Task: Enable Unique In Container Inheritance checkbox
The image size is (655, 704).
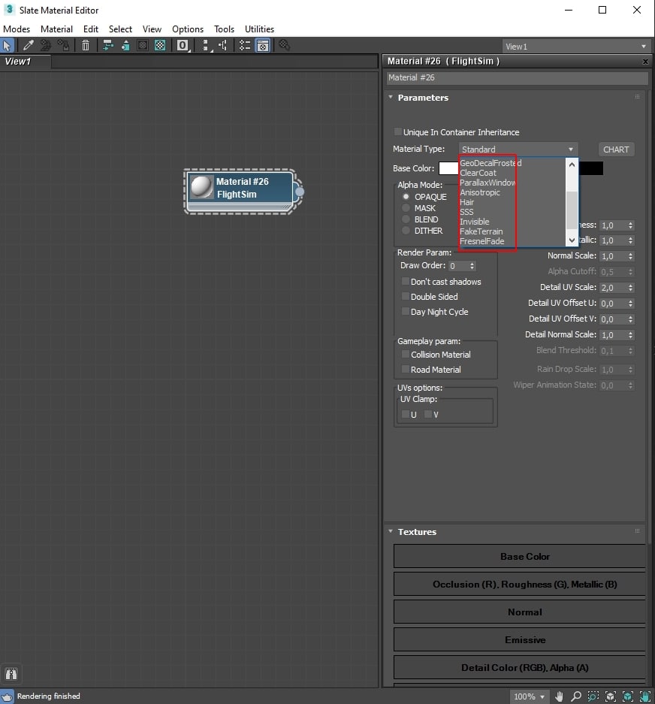Action: (398, 132)
